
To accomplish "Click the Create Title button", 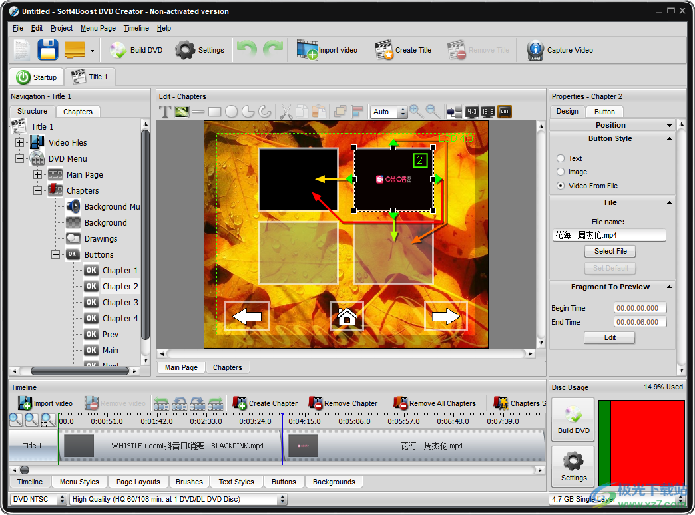I will (x=403, y=50).
